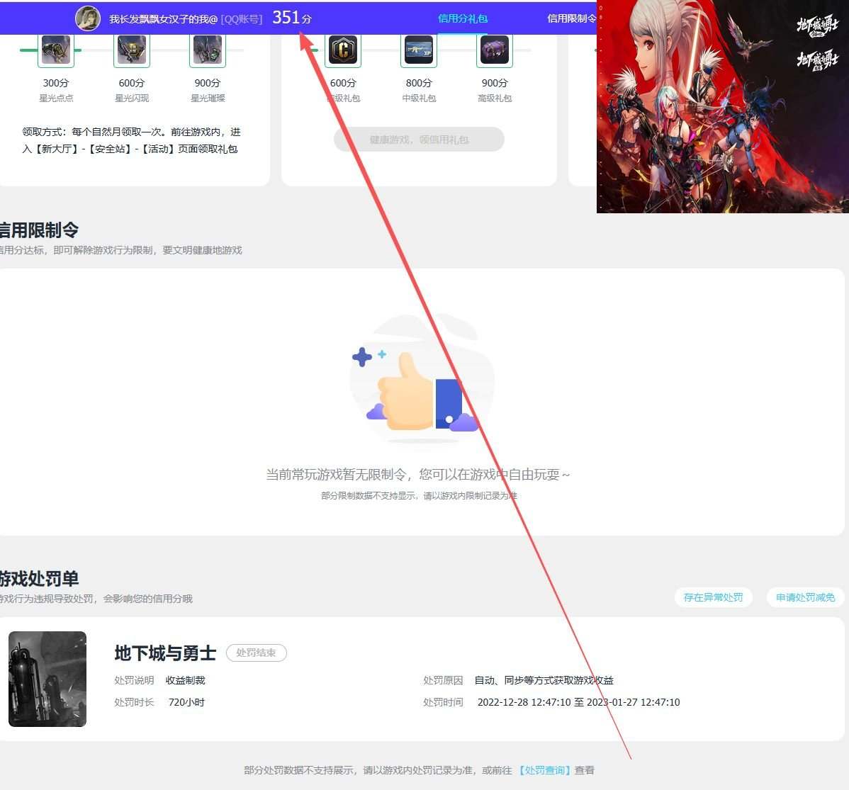Click the 处罚结束 status badge
Viewport: 849px width, 790px height.
coord(256,653)
